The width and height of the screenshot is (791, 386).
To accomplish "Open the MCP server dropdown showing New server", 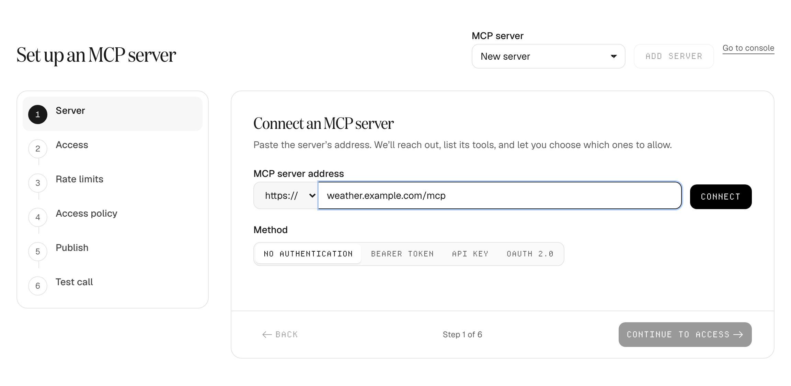I will [548, 56].
